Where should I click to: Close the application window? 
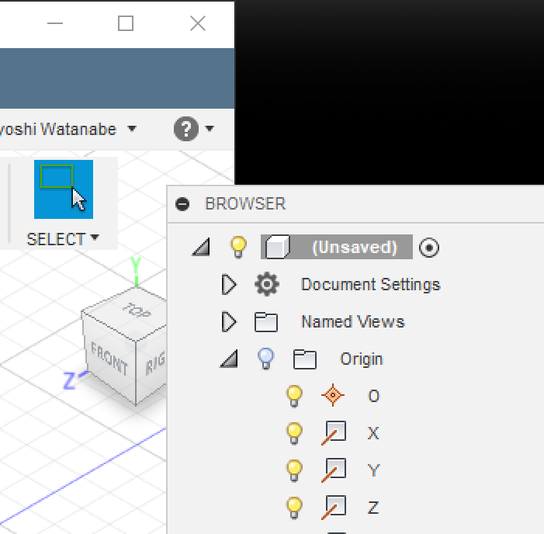pos(198,23)
